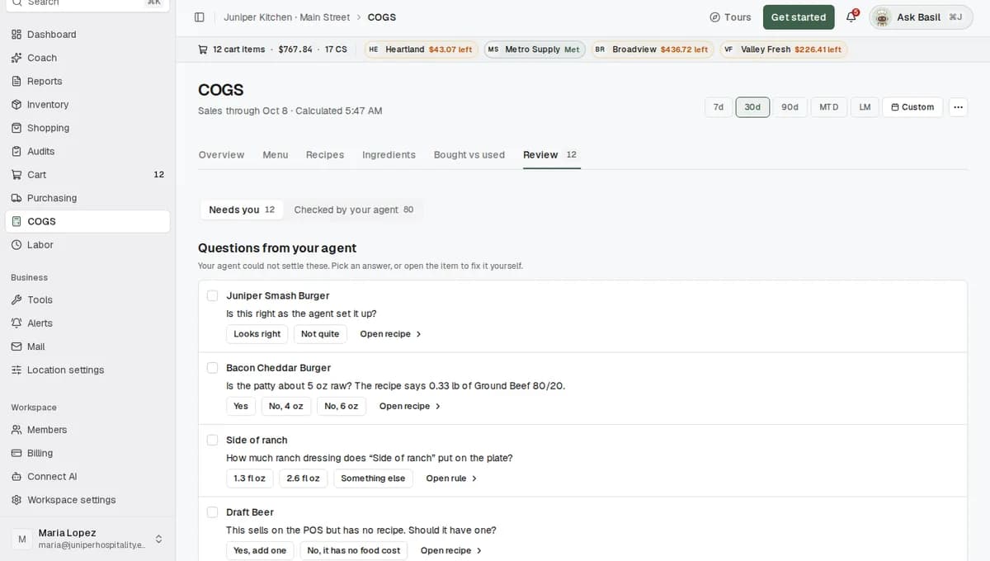990x561 pixels.
Task: Click the Get started button
Action: [x=799, y=17]
